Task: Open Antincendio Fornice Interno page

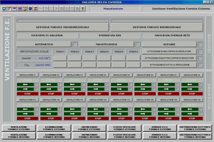Action: 89,136
